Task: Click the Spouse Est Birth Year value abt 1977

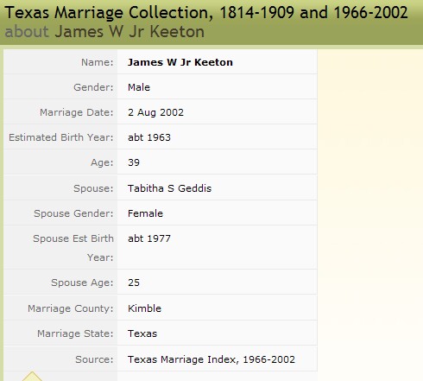Action: click(149, 238)
